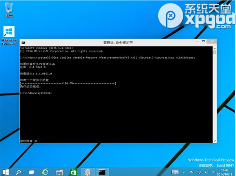236x176 pixels.
Task: Open the Command Prompt window system menu icon
Action: click(x=23, y=42)
